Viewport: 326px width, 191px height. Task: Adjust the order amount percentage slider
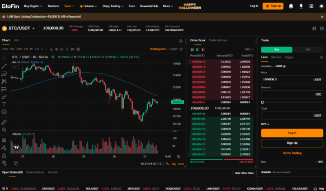click(292, 102)
